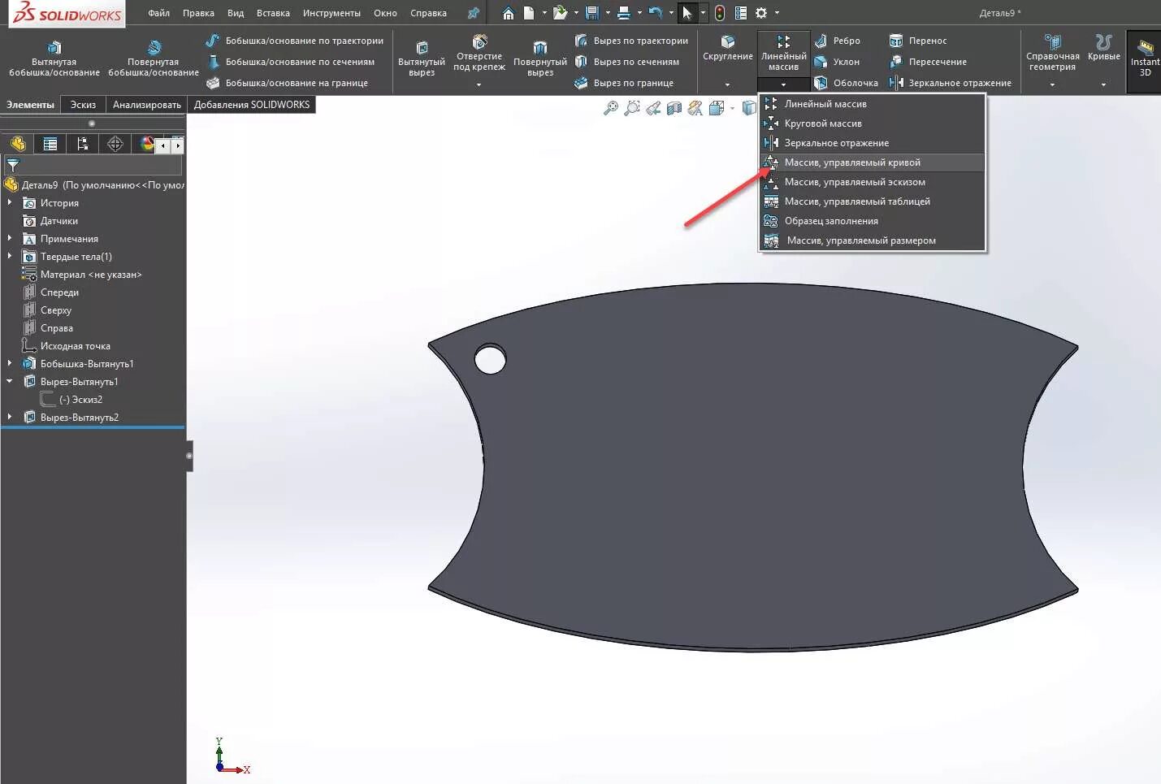The height and width of the screenshot is (784, 1161).
Task: Open the Кривые dropdown arrow
Action: coord(1103,84)
